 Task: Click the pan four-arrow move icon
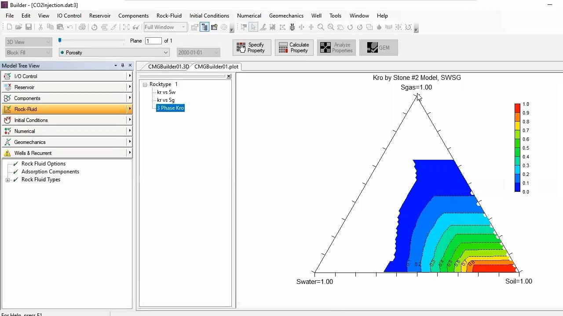coord(301,27)
